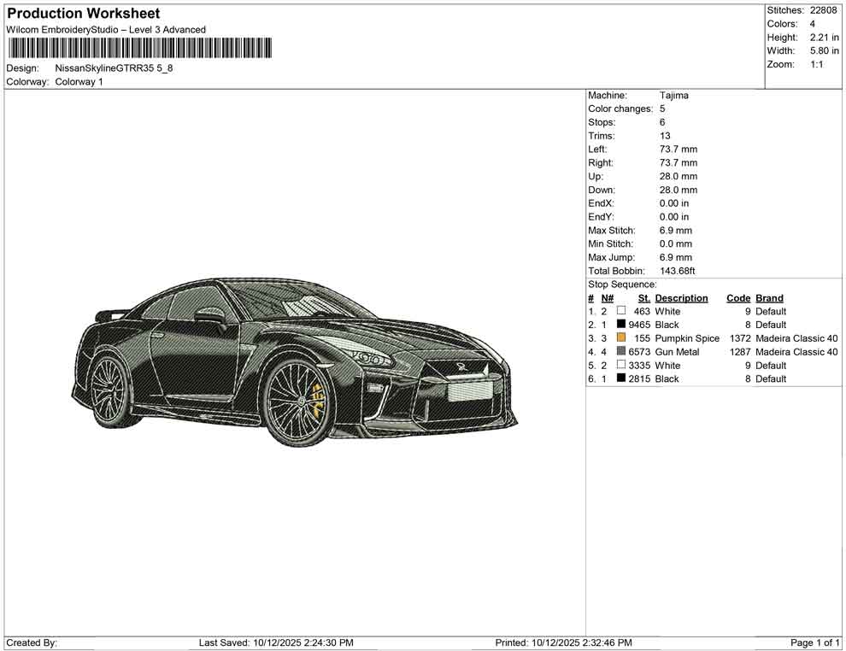Click the white swatch in stop sequence row 1
This screenshot has height=651, width=846.
(x=621, y=311)
